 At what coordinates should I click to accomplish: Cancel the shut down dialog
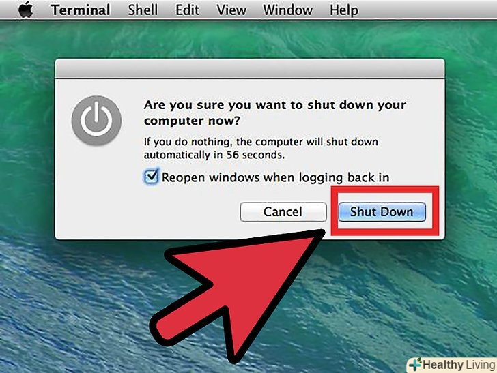(x=283, y=212)
